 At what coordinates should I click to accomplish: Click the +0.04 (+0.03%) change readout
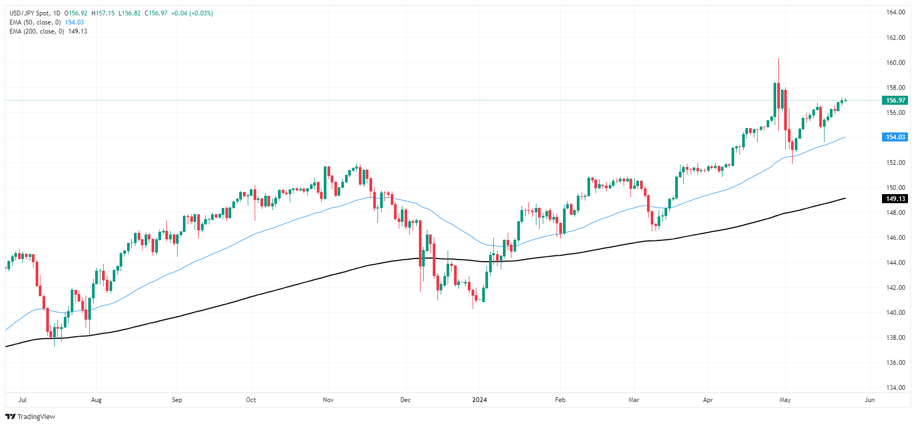192,13
